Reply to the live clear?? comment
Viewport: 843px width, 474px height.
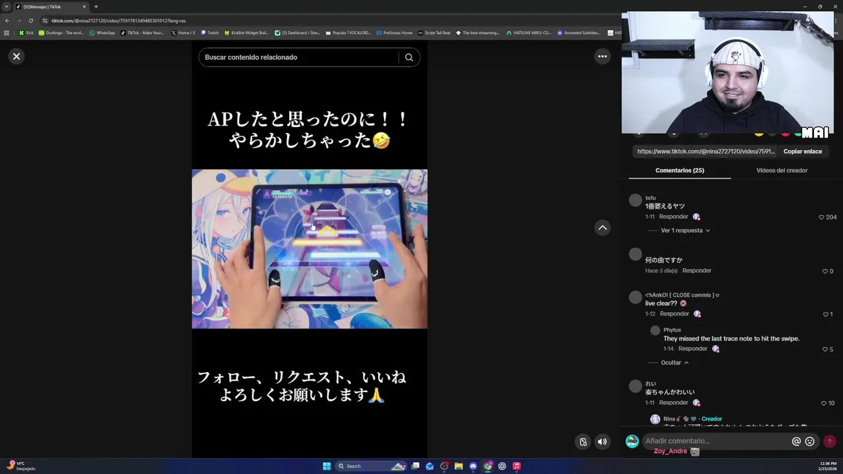[674, 314]
